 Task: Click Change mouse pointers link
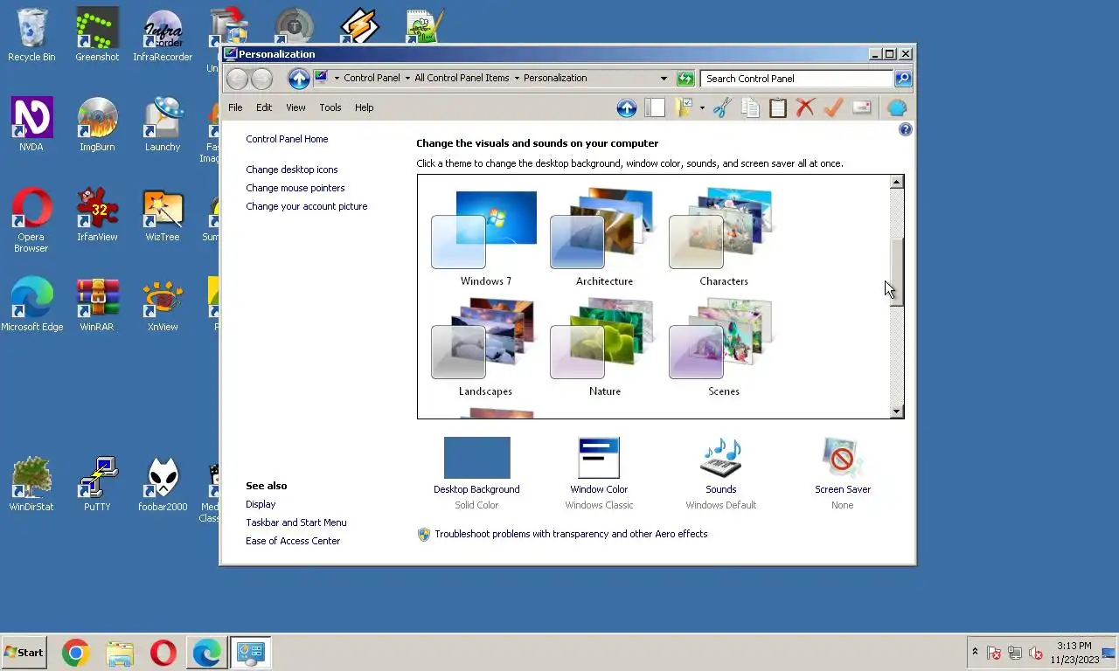(x=295, y=188)
